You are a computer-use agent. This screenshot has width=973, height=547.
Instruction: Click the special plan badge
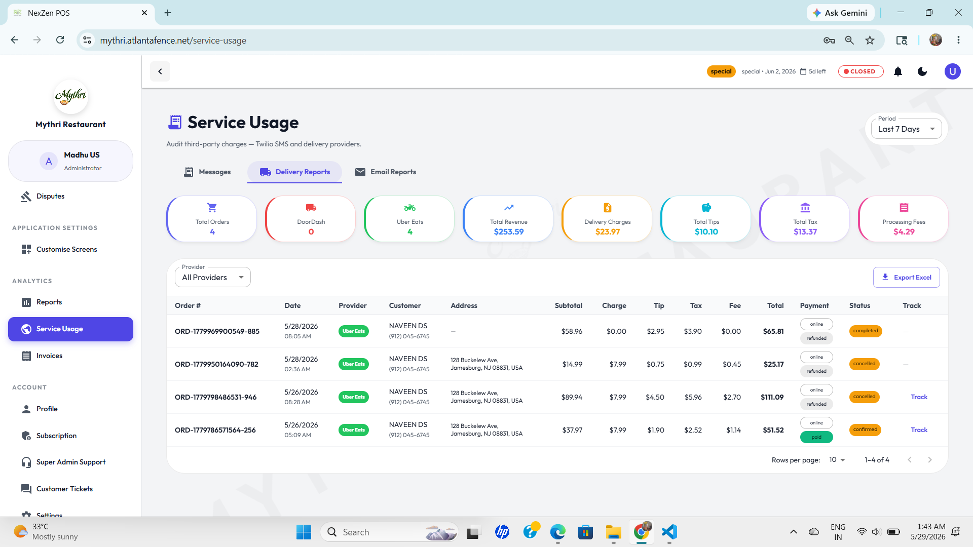pos(721,71)
